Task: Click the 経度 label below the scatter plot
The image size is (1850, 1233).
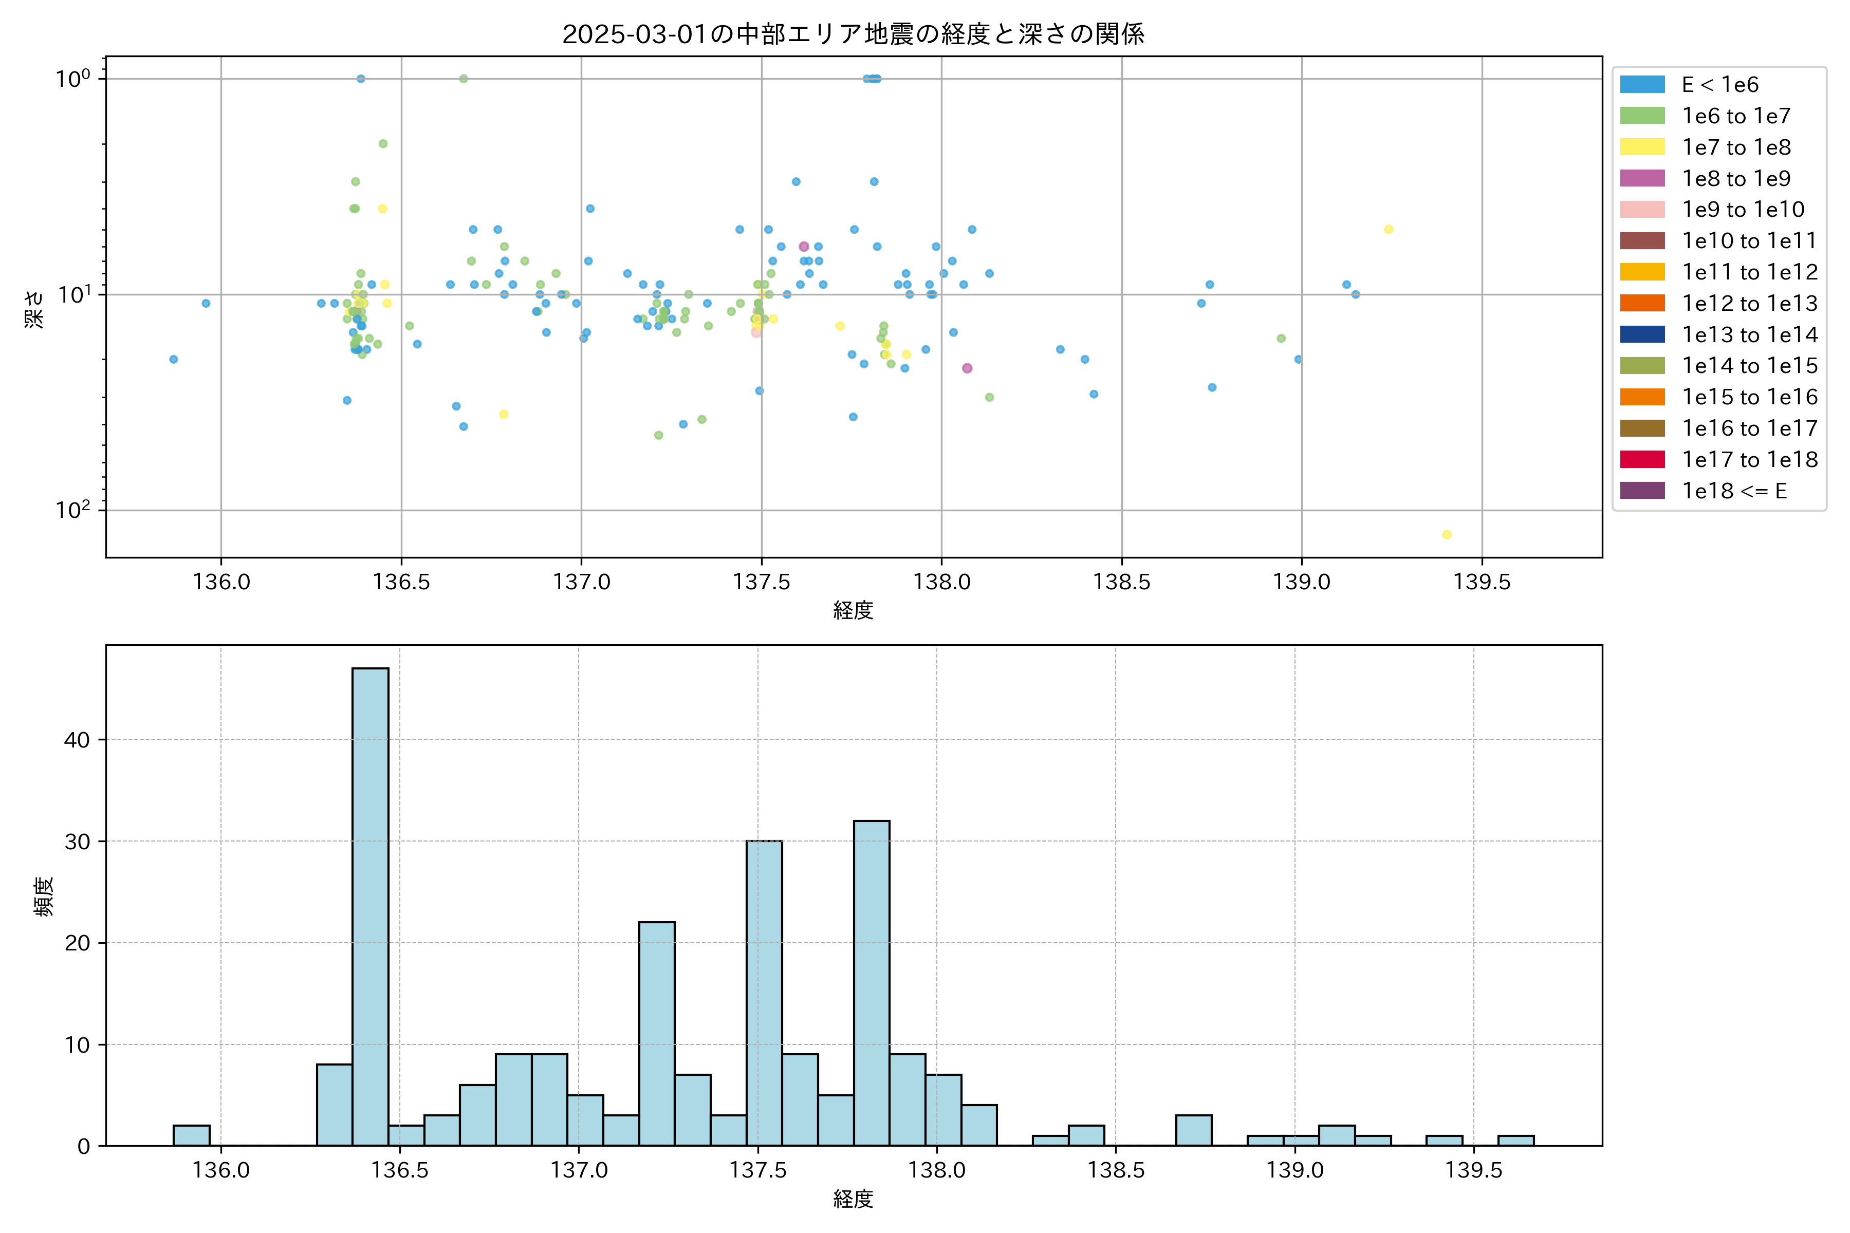Action: coord(854,609)
